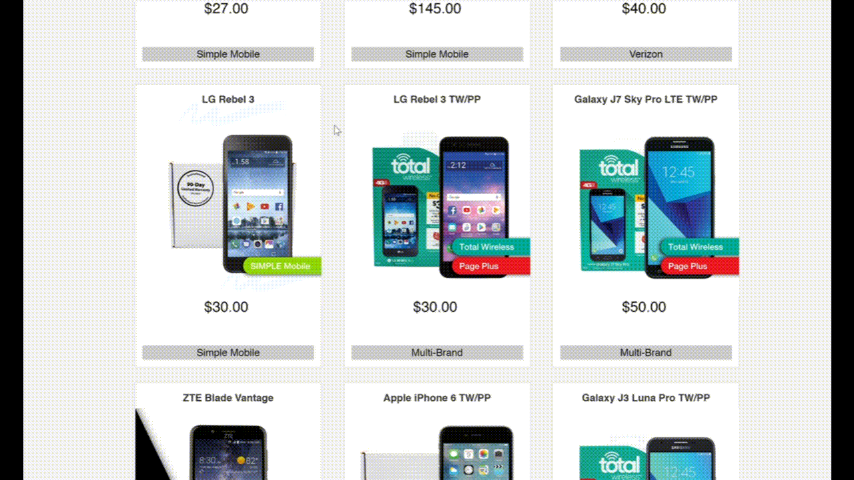Click Simple Mobile bar under the $145.00 item
This screenshot has height=480, width=854.
pos(437,54)
